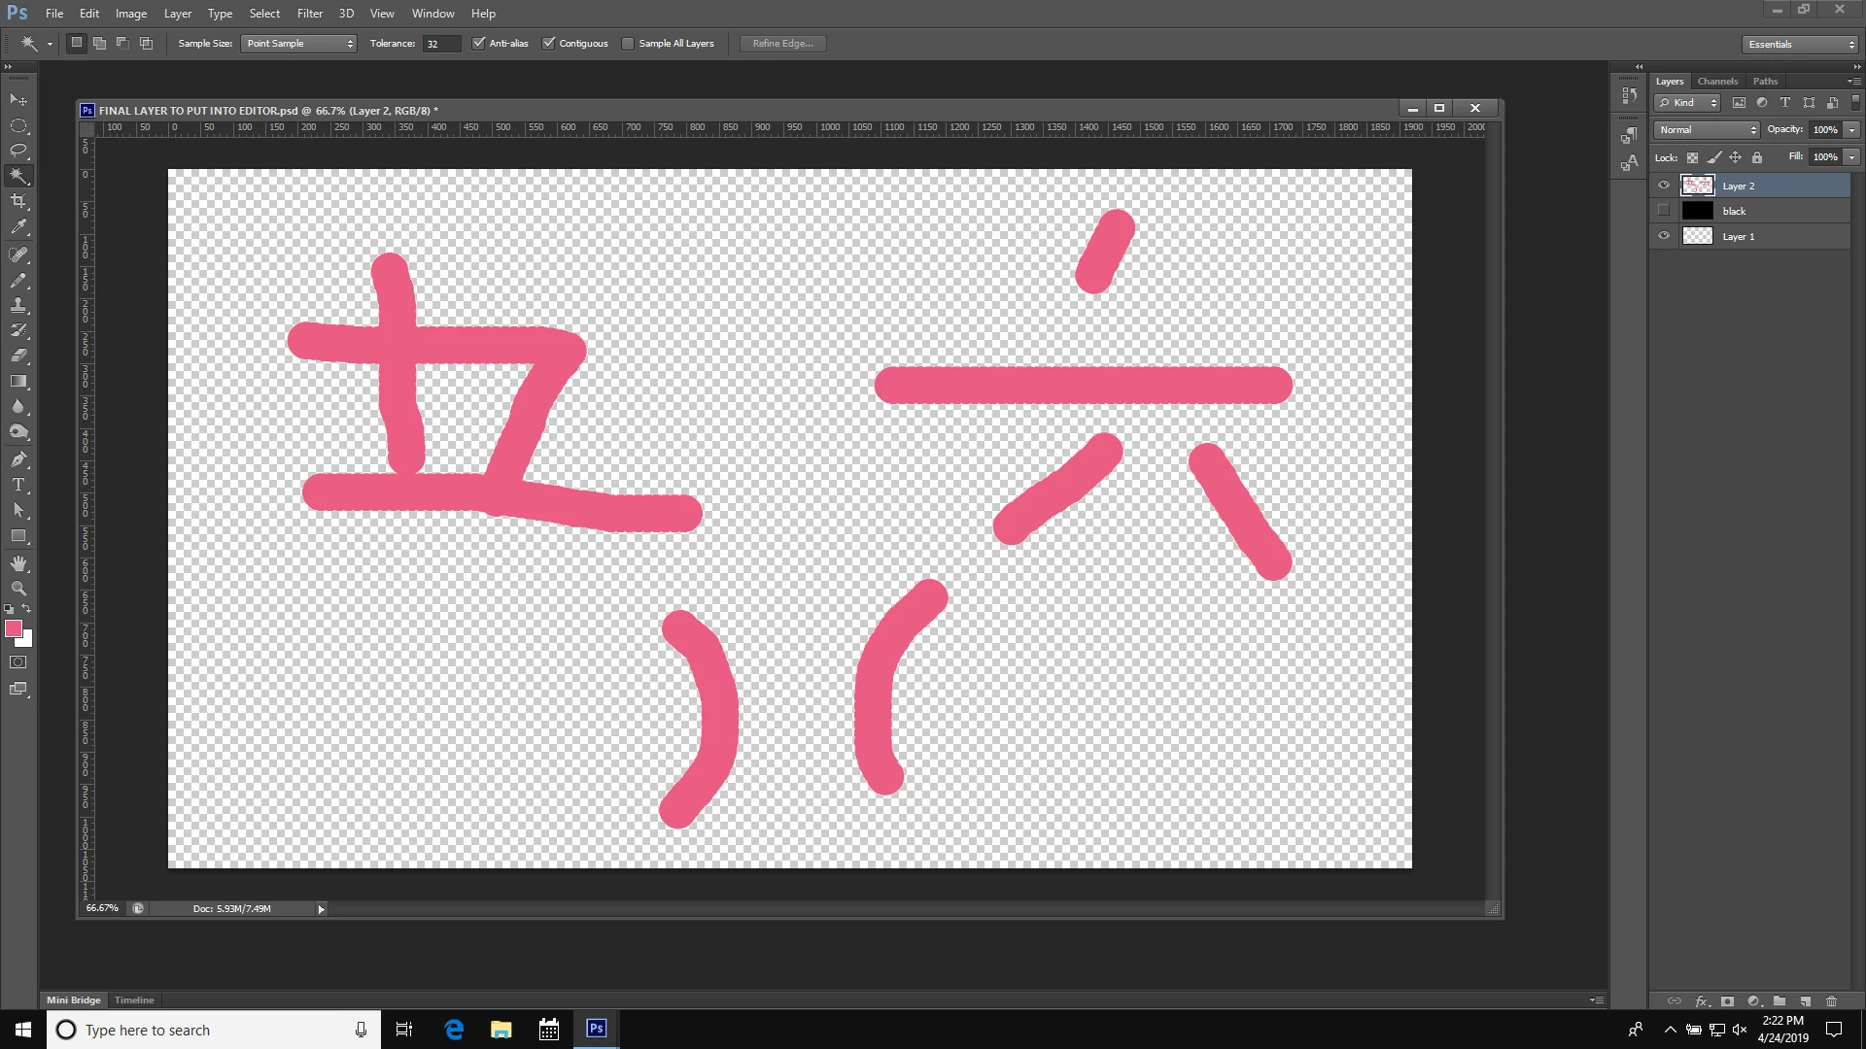Image resolution: width=1866 pixels, height=1049 pixels.
Task: Select the Elliptical Marquee tool
Action: click(x=18, y=126)
